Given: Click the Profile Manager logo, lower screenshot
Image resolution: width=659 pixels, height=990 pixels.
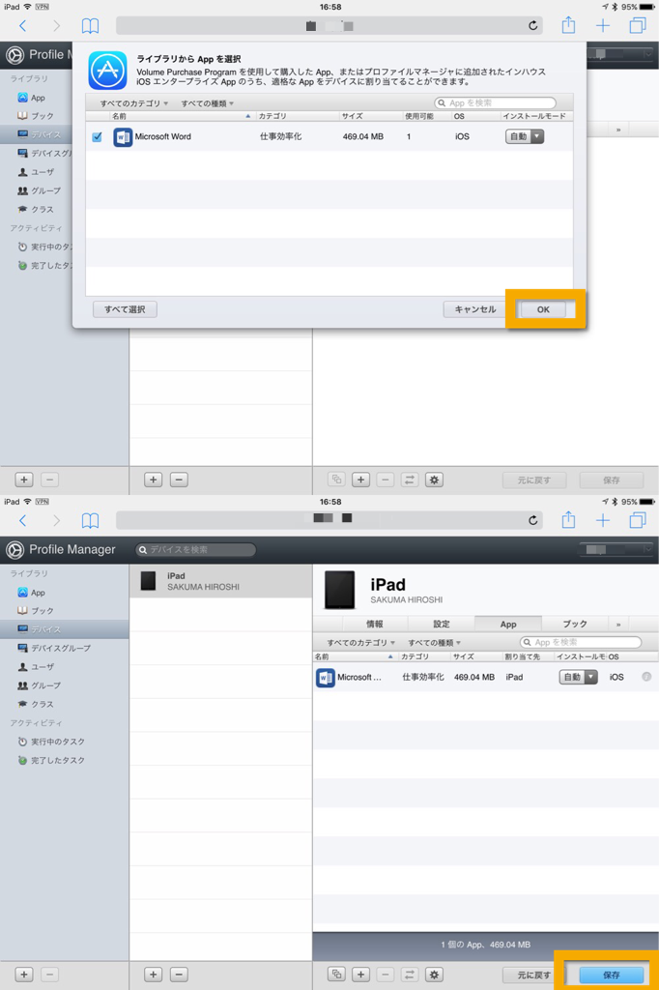Looking at the screenshot, I should coord(15,550).
